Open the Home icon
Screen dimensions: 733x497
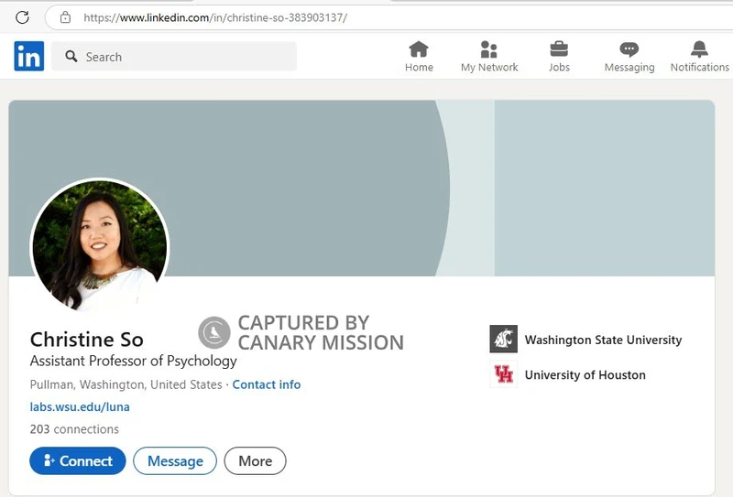[x=419, y=49]
